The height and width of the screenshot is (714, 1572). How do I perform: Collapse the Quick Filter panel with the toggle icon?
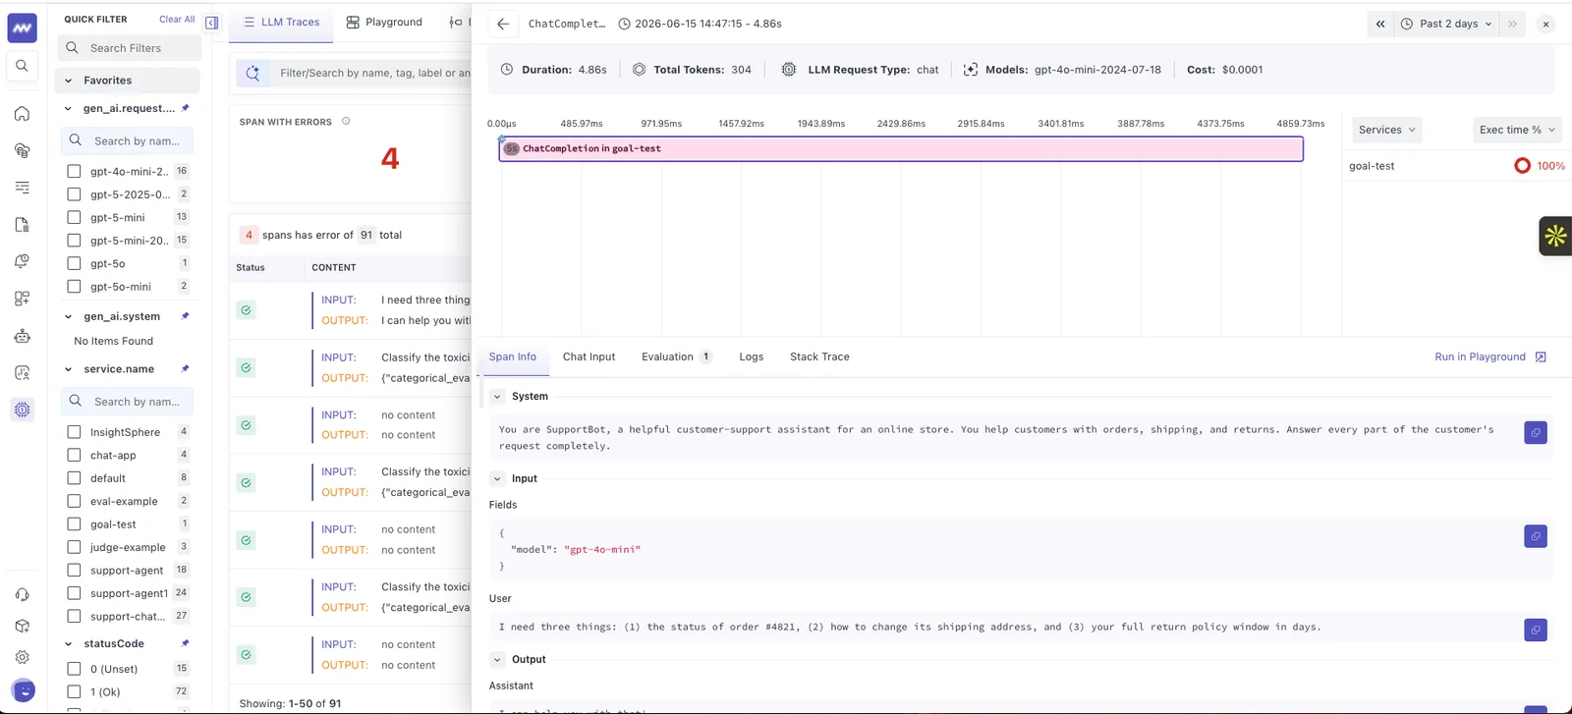(212, 22)
